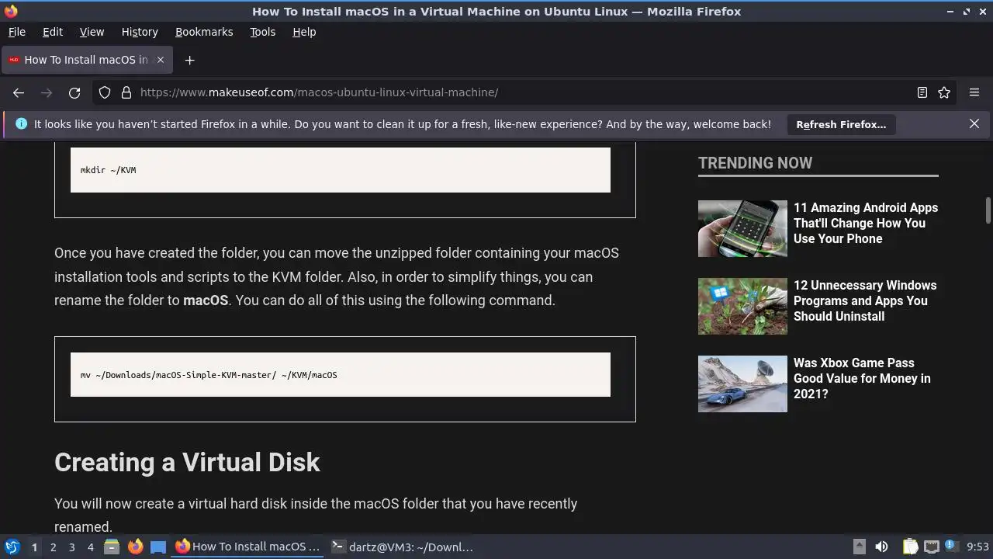Click the Android apps phone thumbnail
The height and width of the screenshot is (559, 993).
[742, 228]
